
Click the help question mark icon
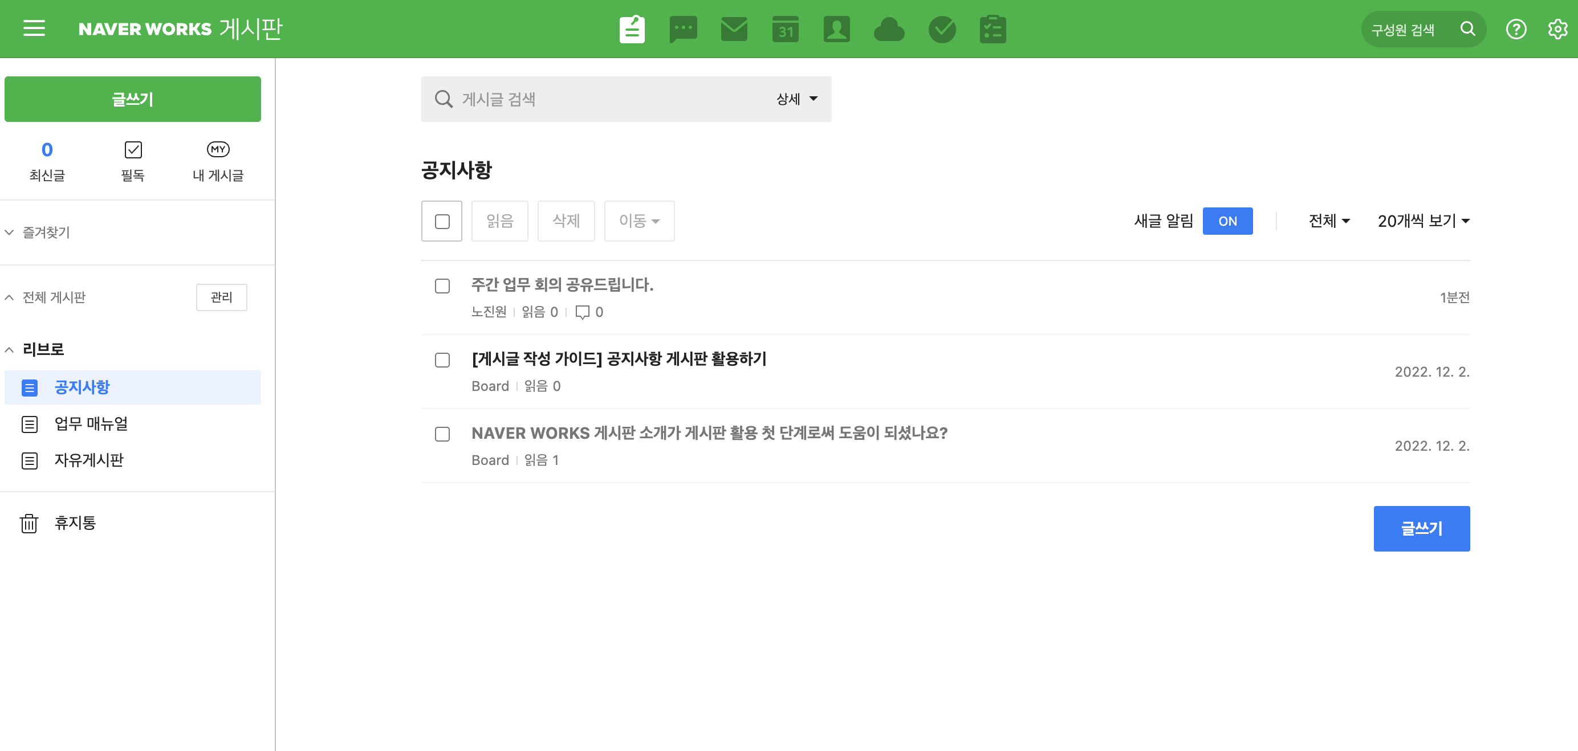(x=1515, y=28)
